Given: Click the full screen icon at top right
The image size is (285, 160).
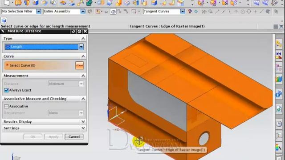Looking at the screenshot, I should pos(281,27).
